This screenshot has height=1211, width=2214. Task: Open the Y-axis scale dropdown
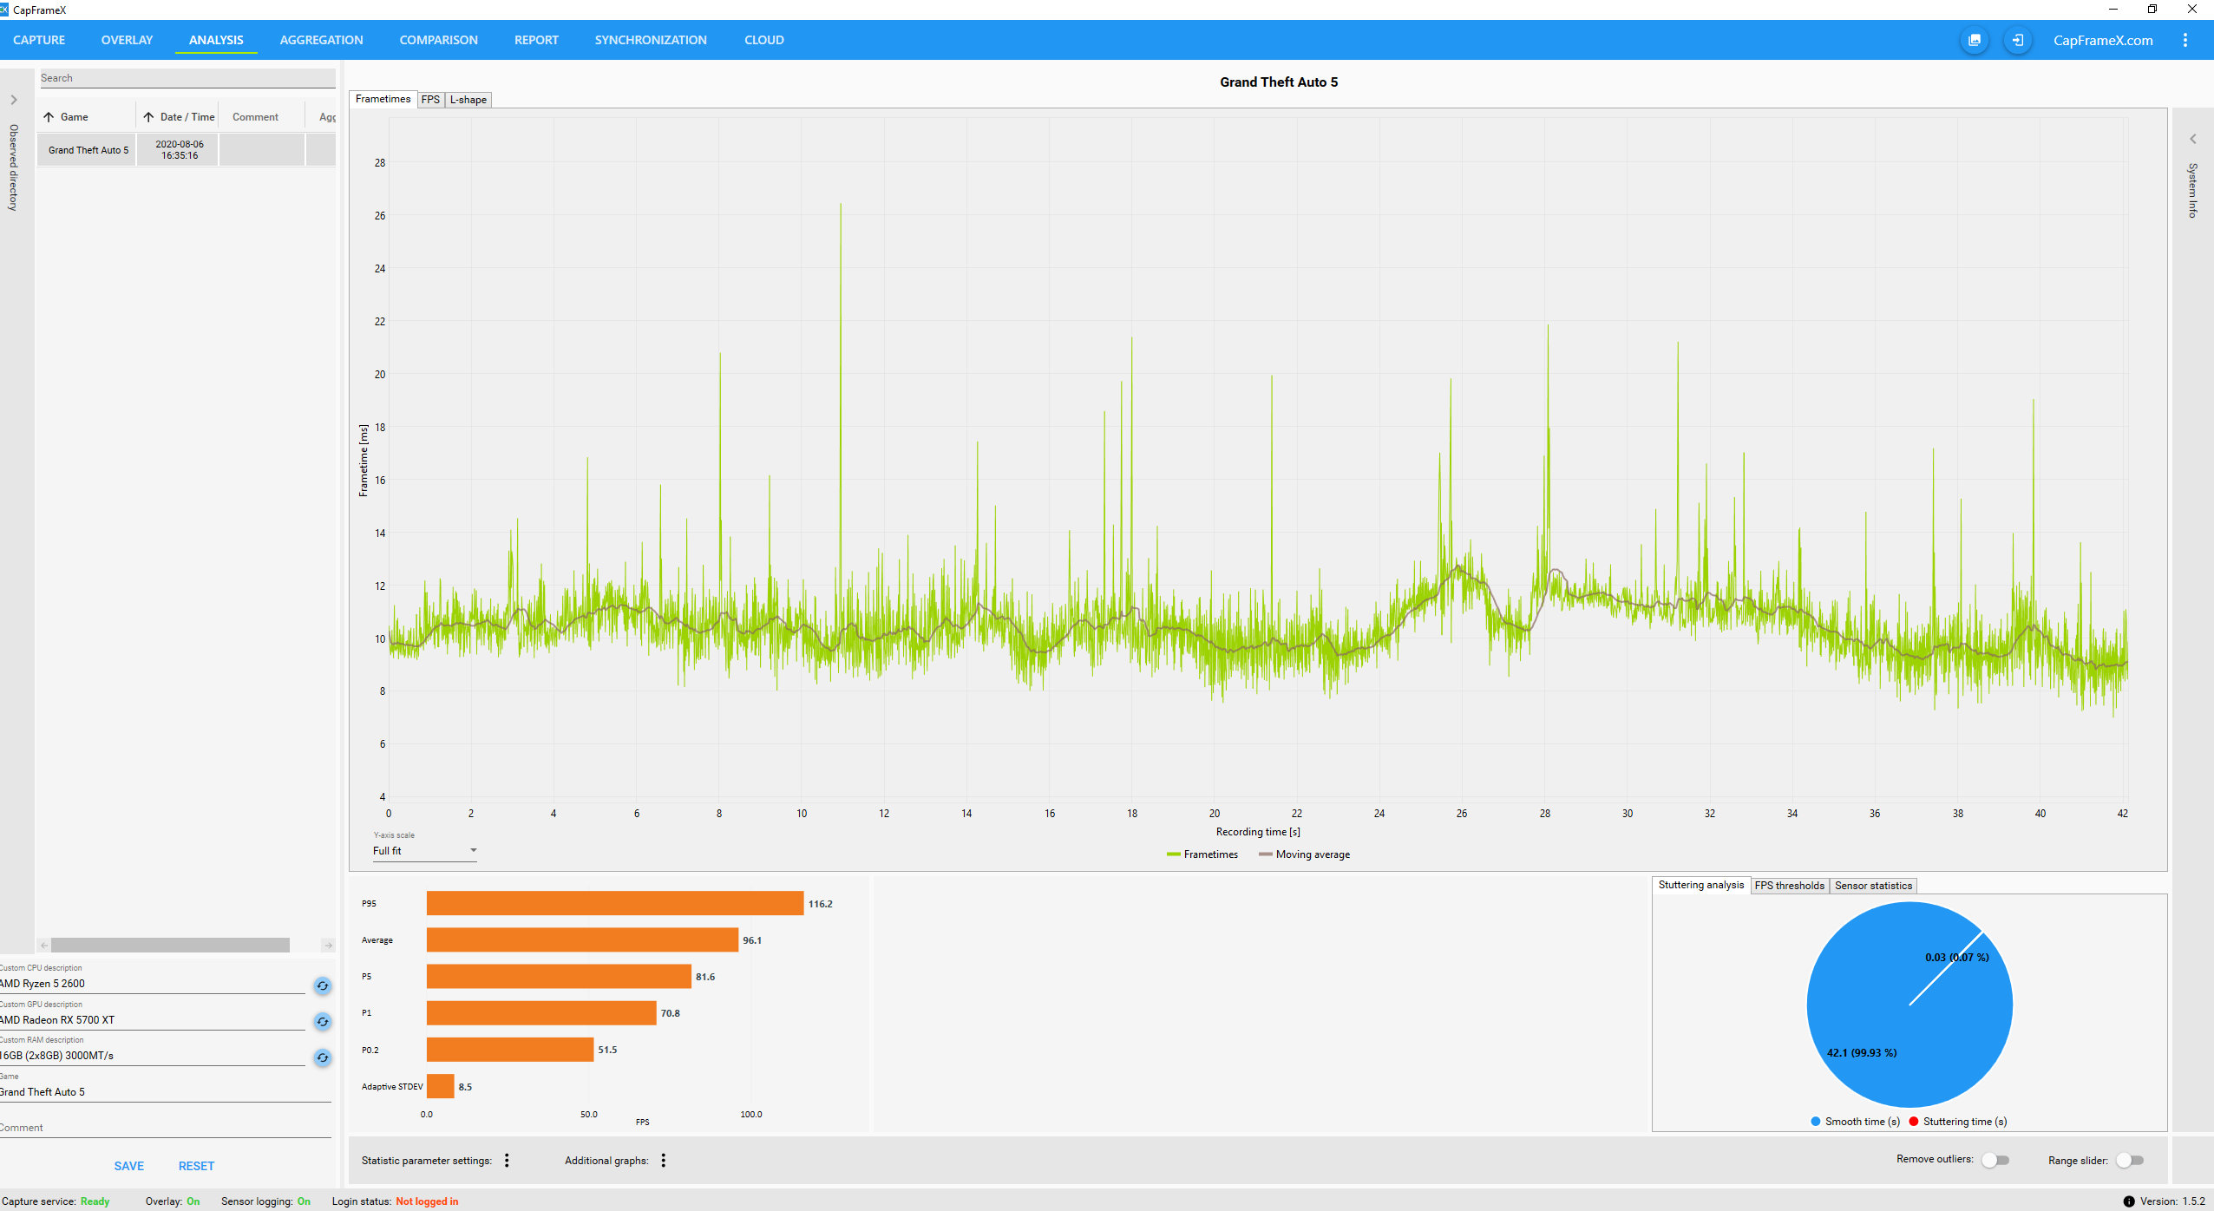point(425,851)
